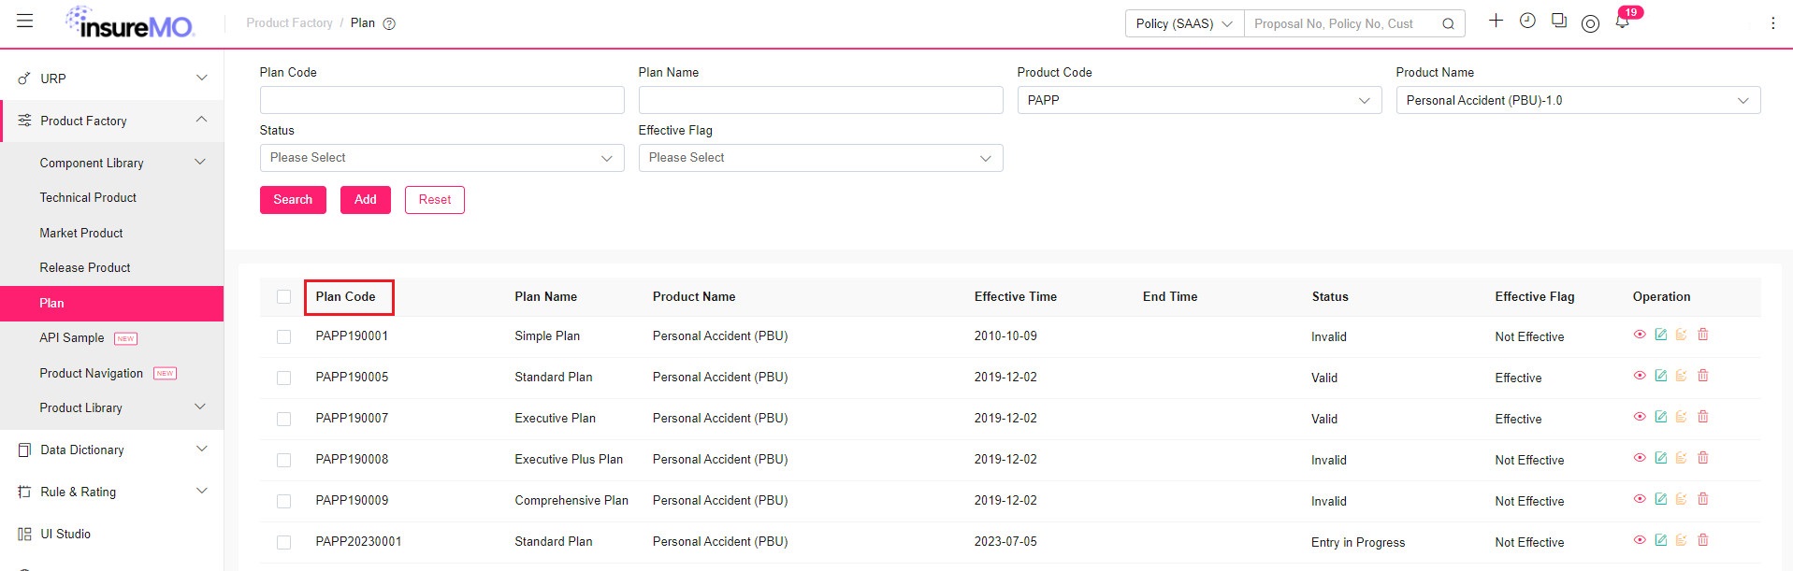Click into the Plan Name input field

(x=820, y=100)
